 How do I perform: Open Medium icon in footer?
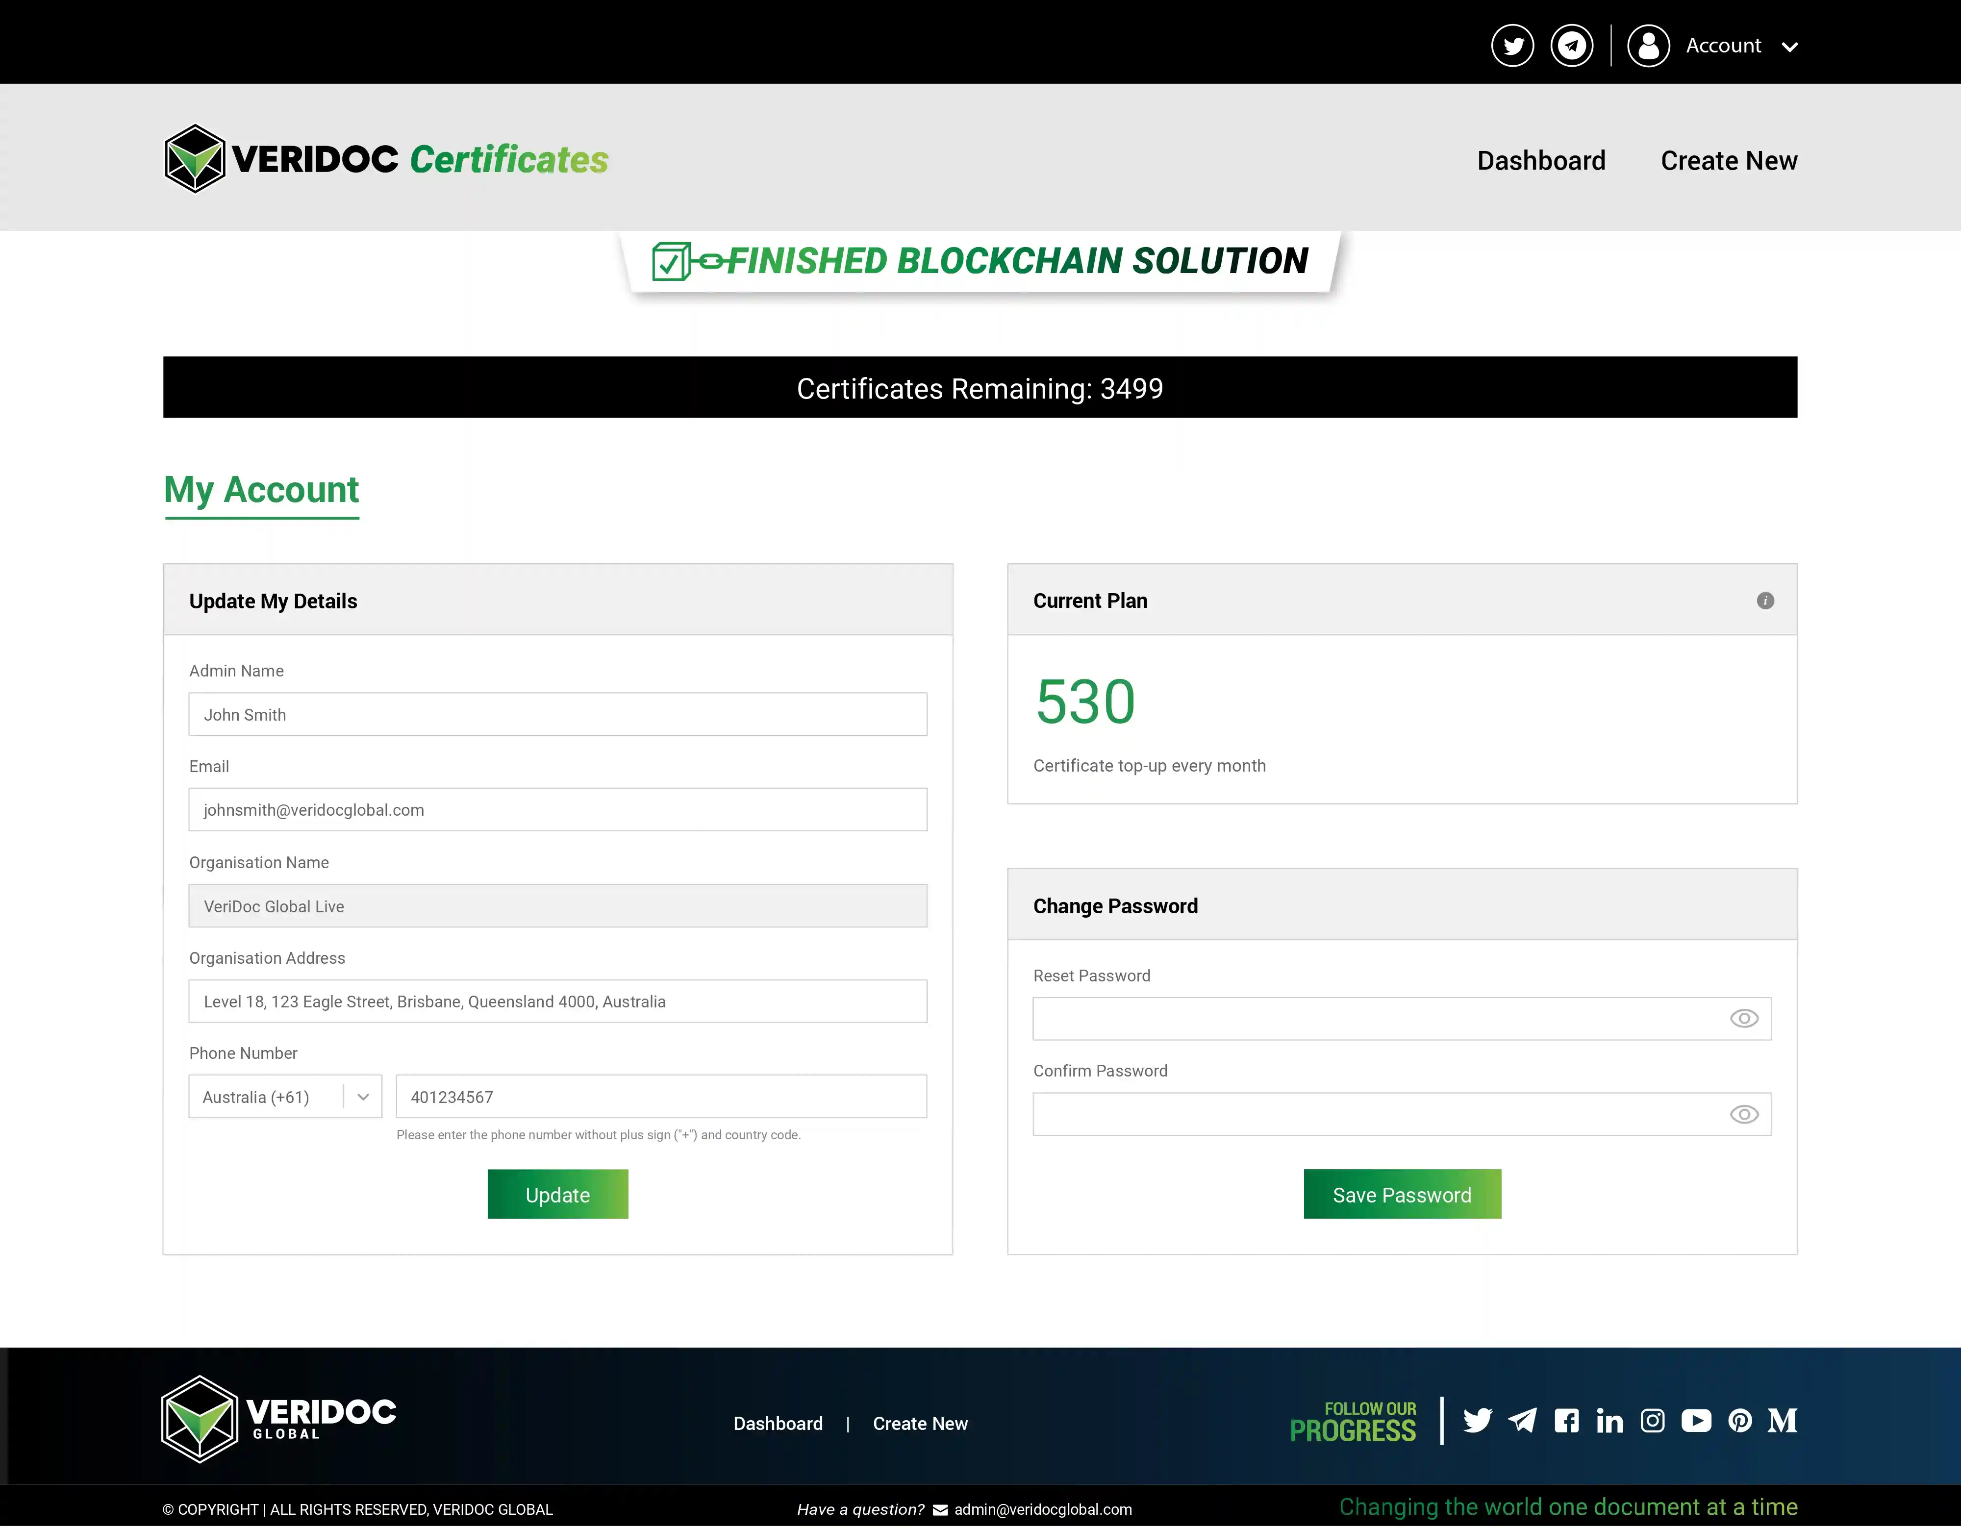point(1782,1420)
